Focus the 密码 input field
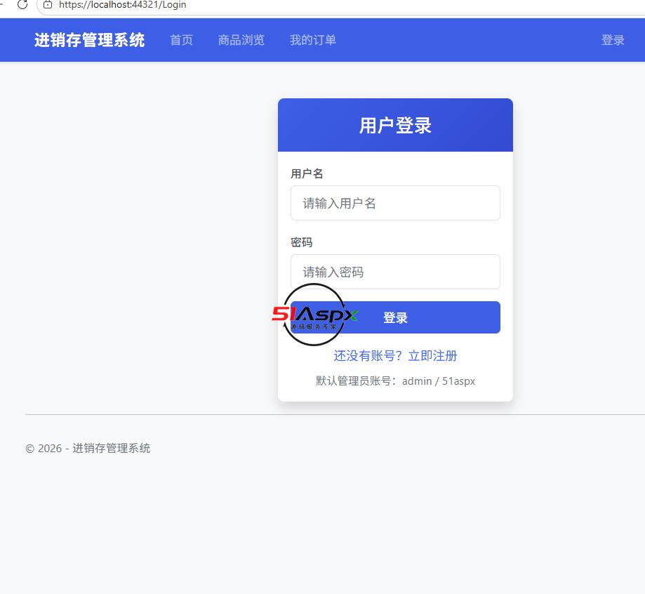The height and width of the screenshot is (594, 645). [x=395, y=272]
